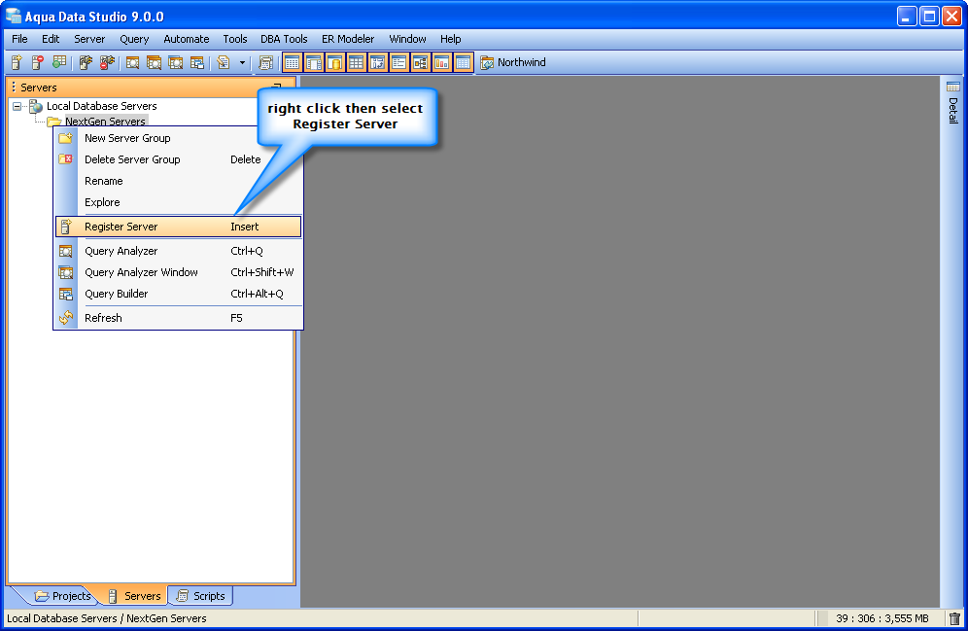Toggle the chart view highlighted button

coord(442,62)
